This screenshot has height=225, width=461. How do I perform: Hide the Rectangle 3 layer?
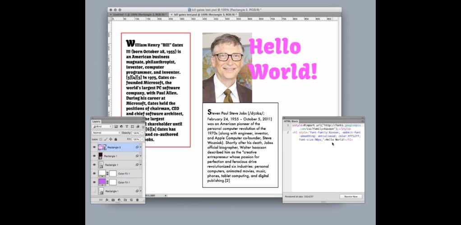coord(94,147)
